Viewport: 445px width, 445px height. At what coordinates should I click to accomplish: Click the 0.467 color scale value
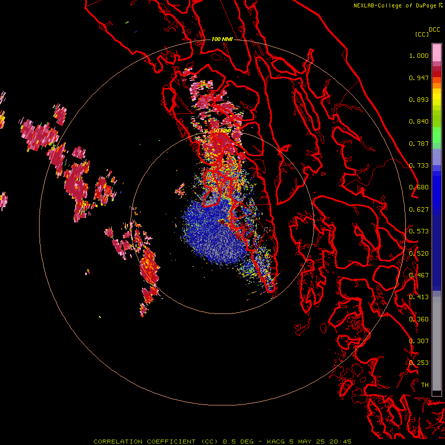click(419, 275)
